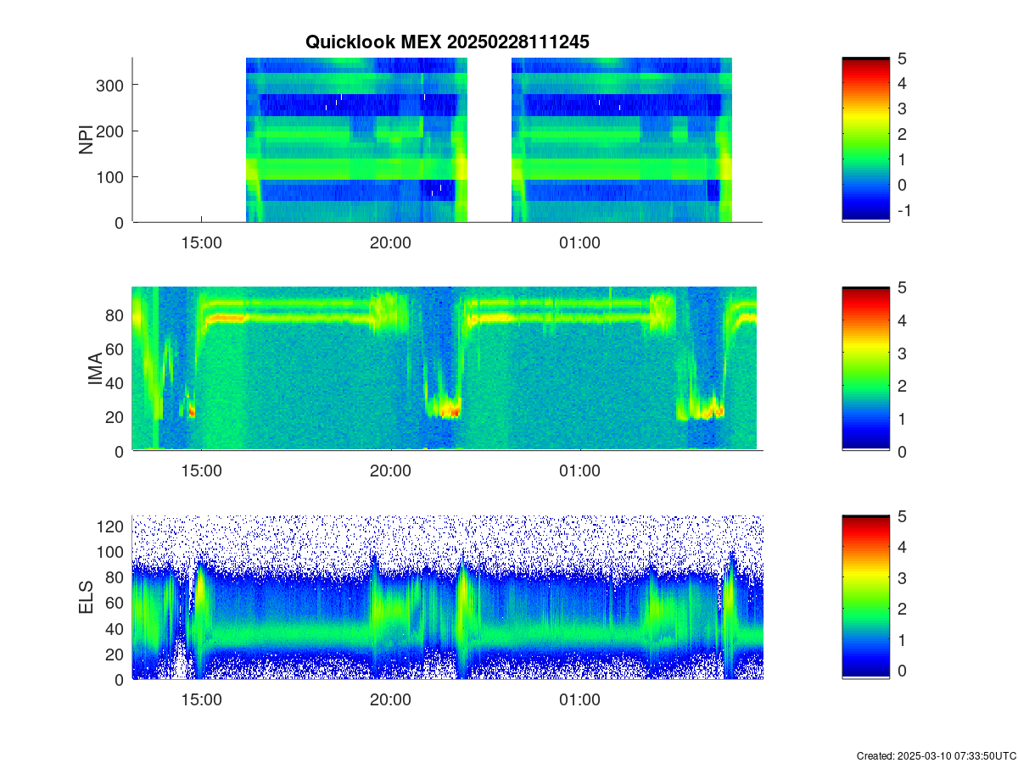This screenshot has width=1018, height=763.
Task: Click the 3 label on NPI colorbar
Action: pos(903,109)
